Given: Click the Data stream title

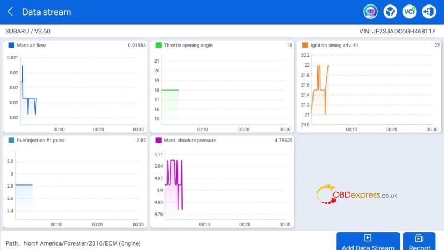Looking at the screenshot, I should tap(47, 12).
